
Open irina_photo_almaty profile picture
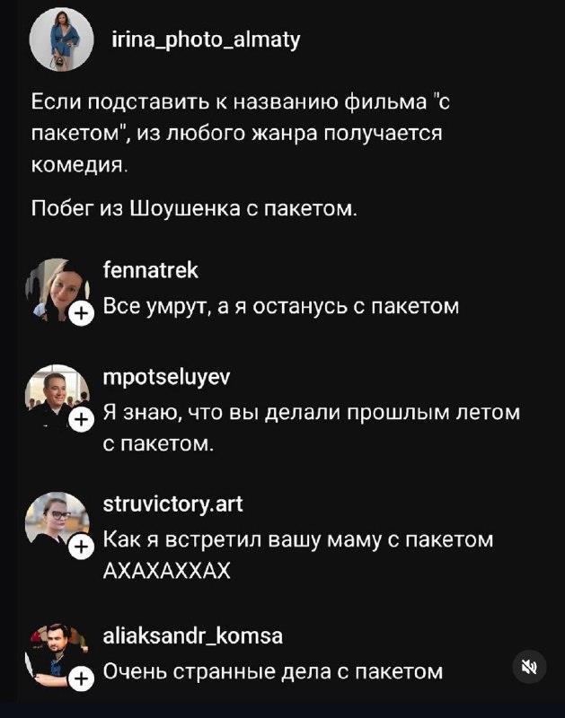coord(61,39)
